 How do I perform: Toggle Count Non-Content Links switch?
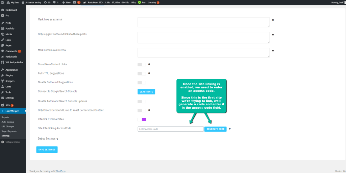coord(142,65)
